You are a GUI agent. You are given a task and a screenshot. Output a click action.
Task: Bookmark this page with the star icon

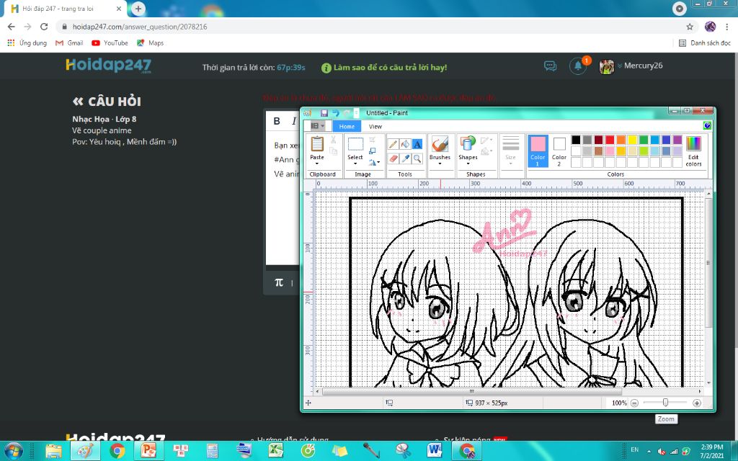tap(690, 27)
